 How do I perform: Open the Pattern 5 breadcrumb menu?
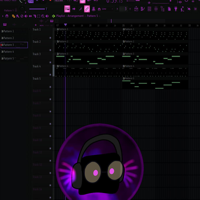[92, 16]
